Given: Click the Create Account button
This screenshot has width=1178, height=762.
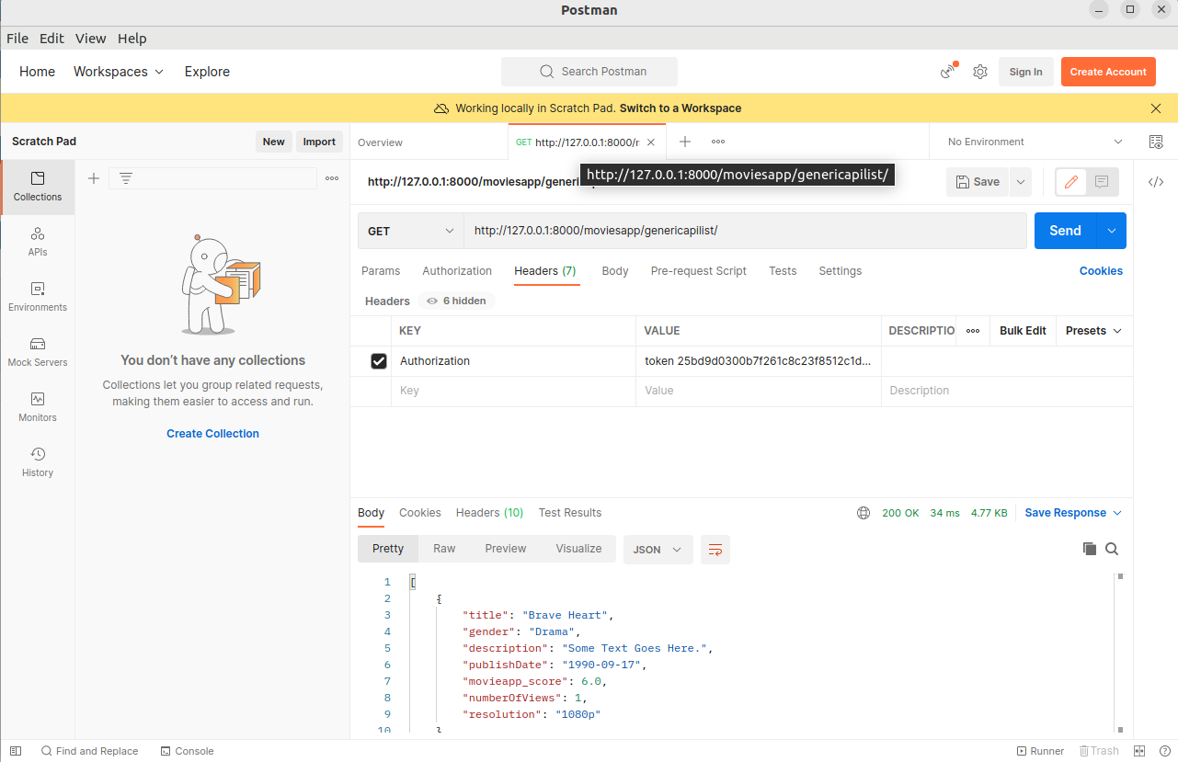Looking at the screenshot, I should click(1108, 72).
